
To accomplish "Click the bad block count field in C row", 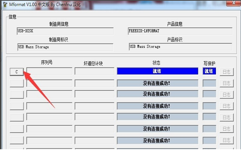I will click(94, 71).
